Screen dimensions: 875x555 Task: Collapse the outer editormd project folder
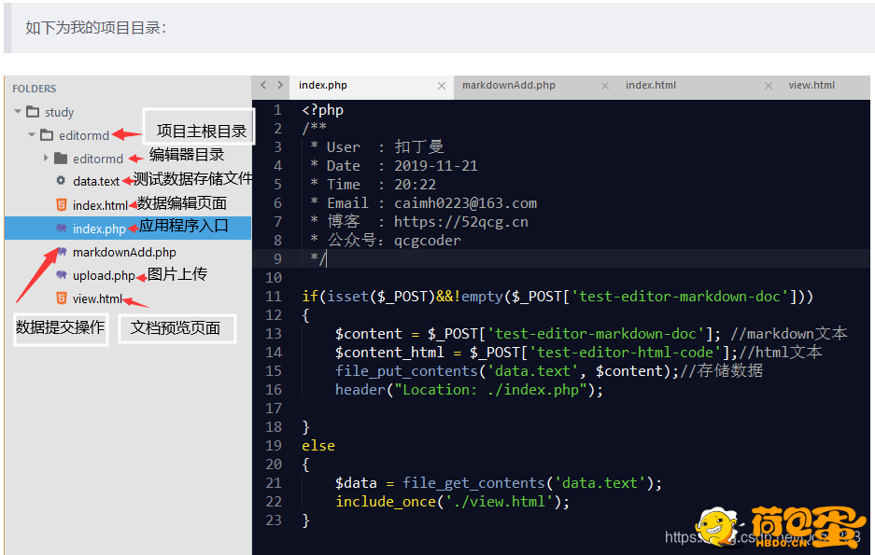point(32,135)
